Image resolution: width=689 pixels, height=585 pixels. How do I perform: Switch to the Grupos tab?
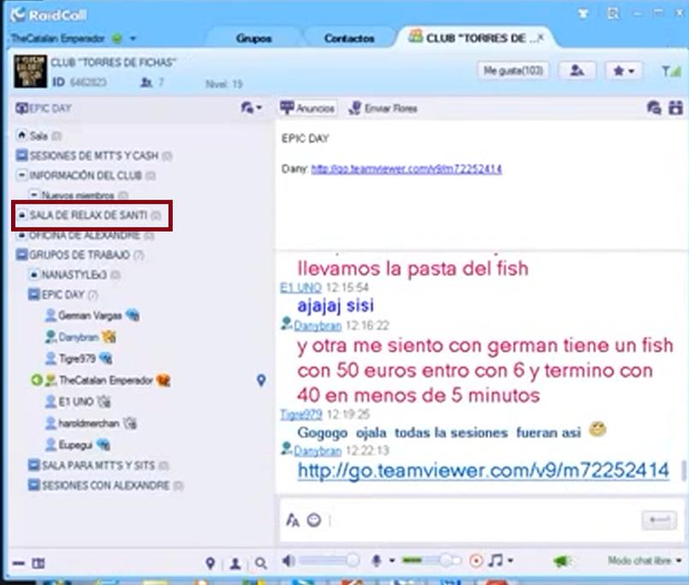pos(253,38)
